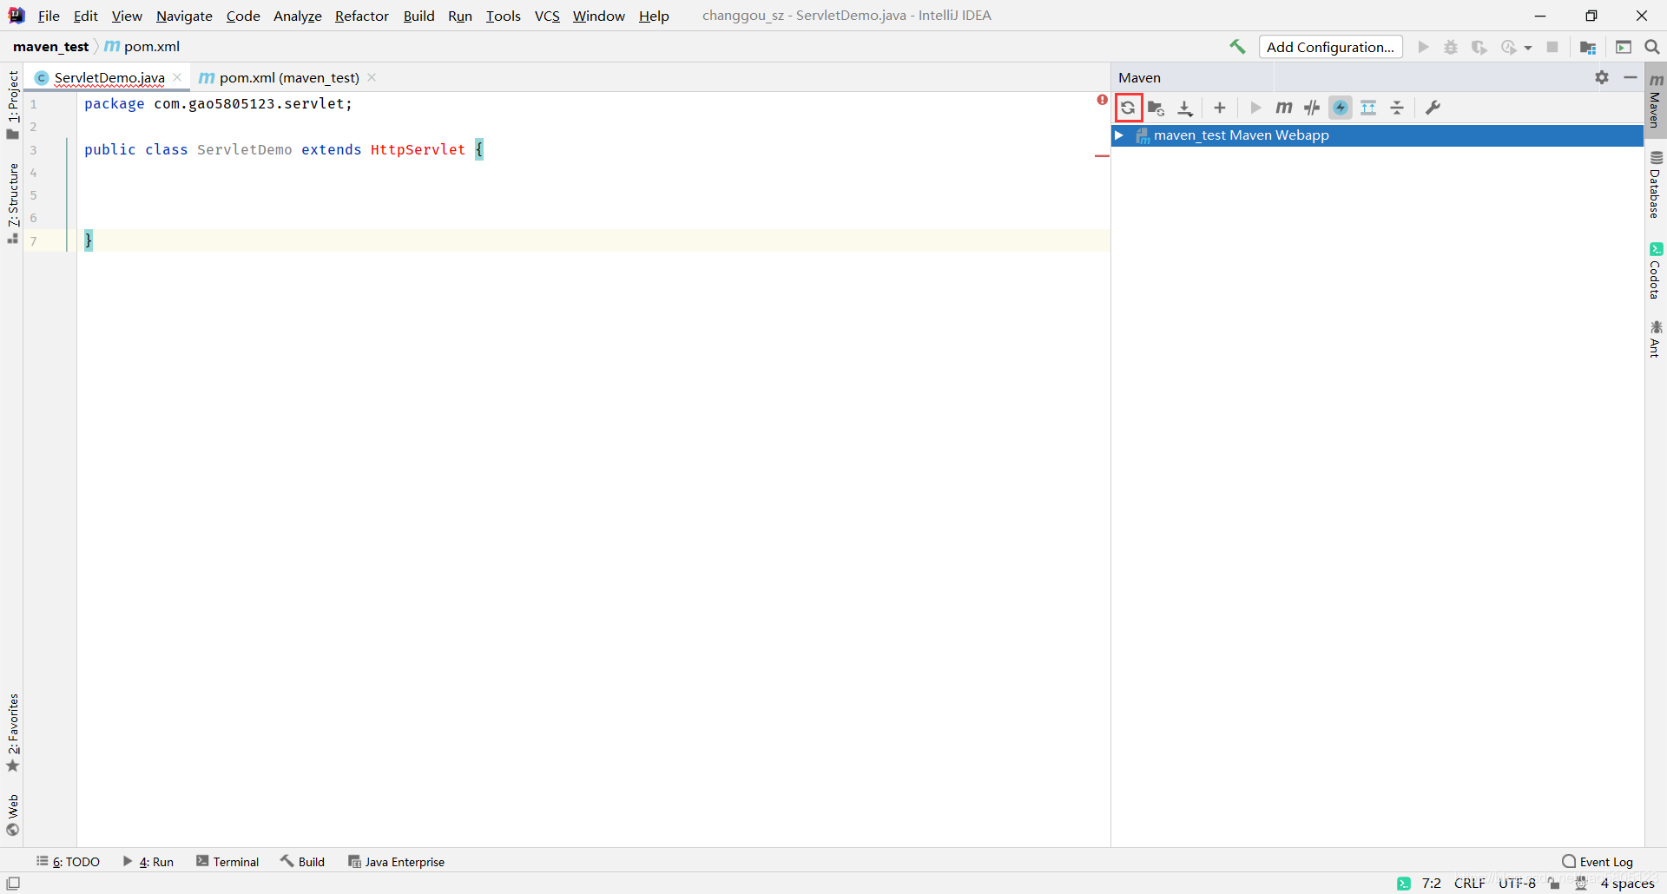Click the Codota status bar icon
The width and height of the screenshot is (1667, 894).
pos(1404,884)
